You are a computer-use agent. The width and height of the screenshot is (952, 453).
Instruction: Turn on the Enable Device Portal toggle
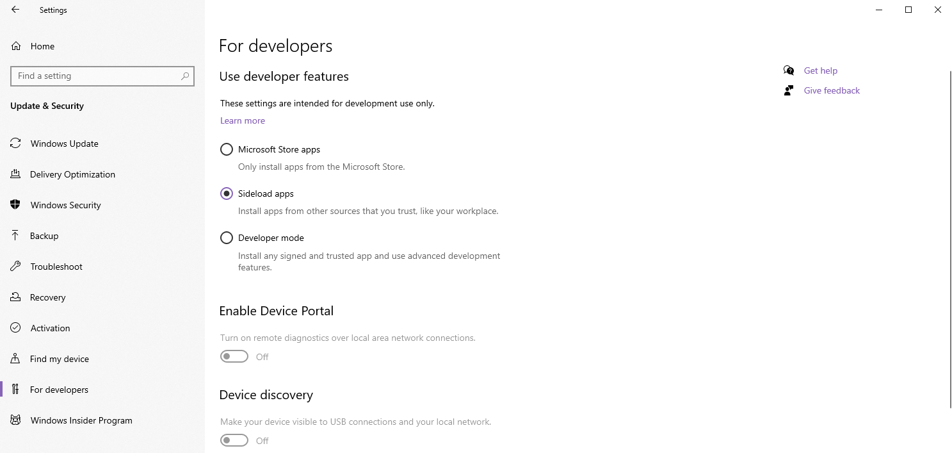point(234,356)
